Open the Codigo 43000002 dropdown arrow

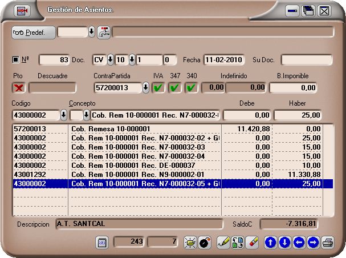pos(63,115)
